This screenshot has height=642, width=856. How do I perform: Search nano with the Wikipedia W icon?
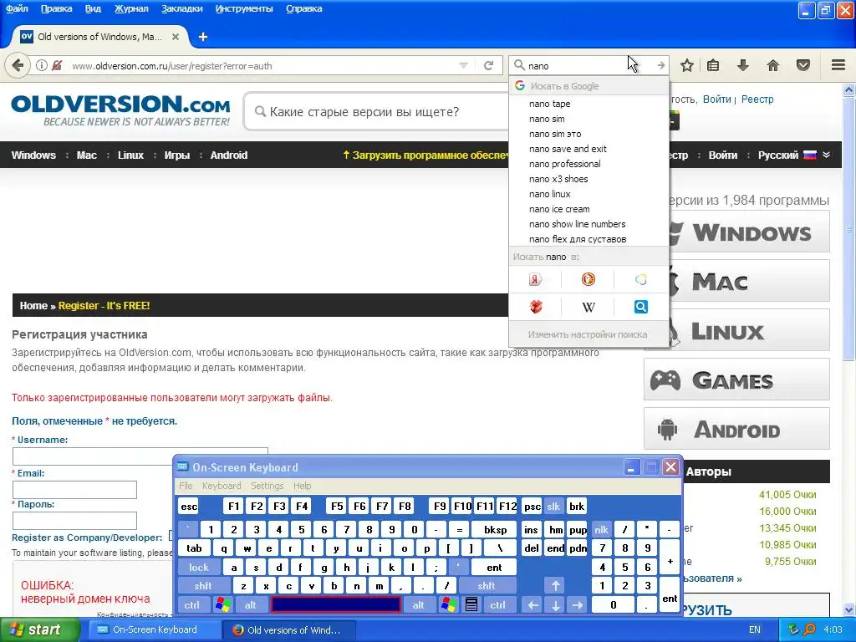point(588,307)
